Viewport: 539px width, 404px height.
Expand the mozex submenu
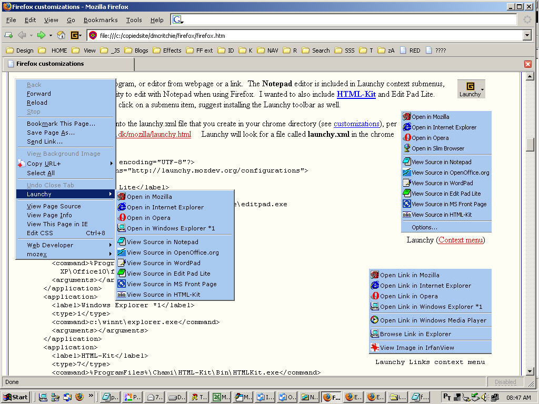click(65, 254)
